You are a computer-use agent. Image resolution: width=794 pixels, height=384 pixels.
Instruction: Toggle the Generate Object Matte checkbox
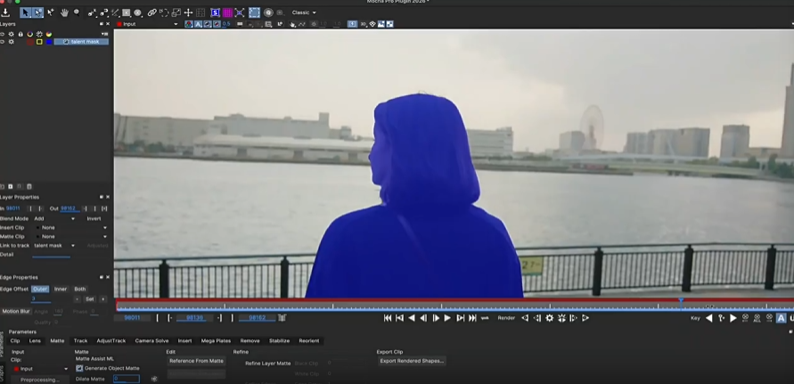click(x=79, y=368)
